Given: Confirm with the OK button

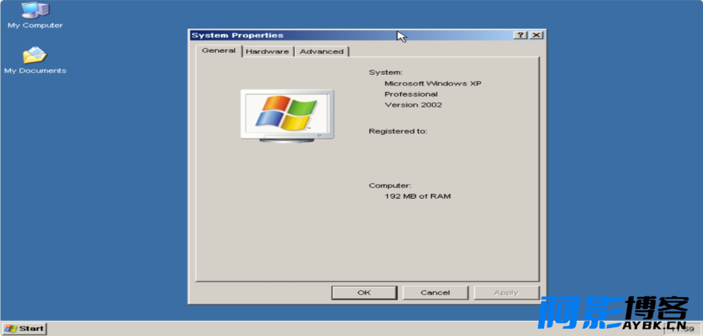Looking at the screenshot, I should point(364,293).
